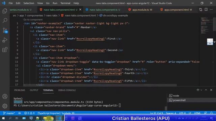Maximize the terminal panel size
Screen dimensions: 216x121
(206, 90)
